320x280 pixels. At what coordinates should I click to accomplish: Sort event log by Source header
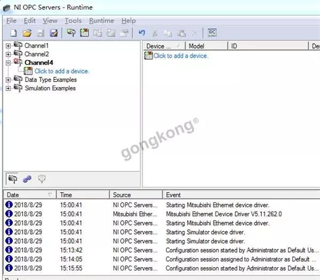click(135, 195)
